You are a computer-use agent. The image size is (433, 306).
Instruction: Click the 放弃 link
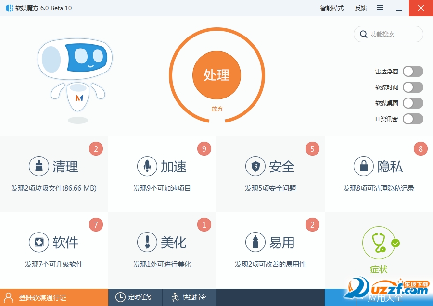point(217,109)
